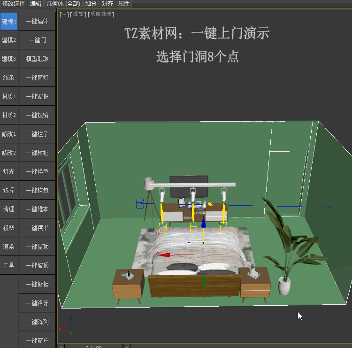Screen dimensions: 352x348
Task: Click the green Y-axis gizmo arrow
Action: [x=204, y=283]
